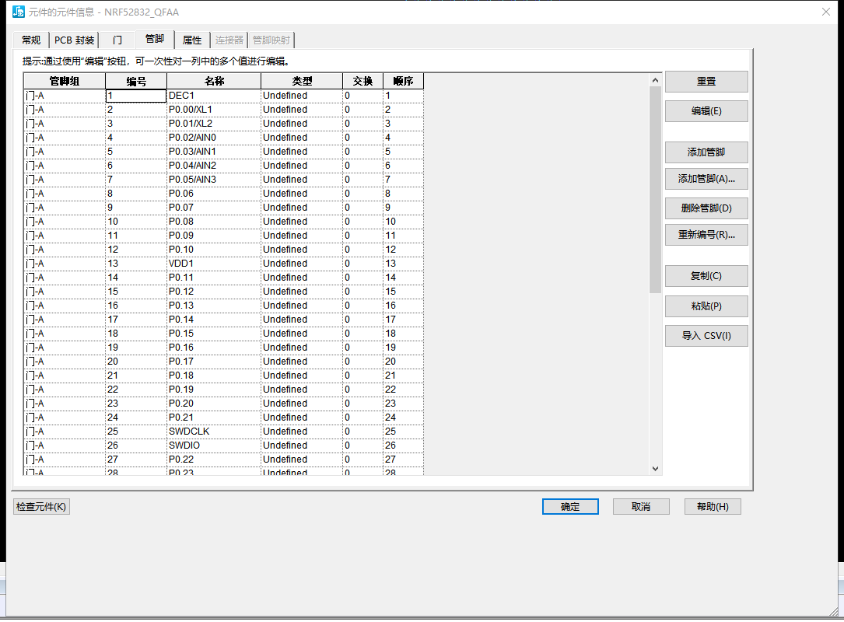
Task: Select the P0.06 name cell
Action: tap(214, 194)
